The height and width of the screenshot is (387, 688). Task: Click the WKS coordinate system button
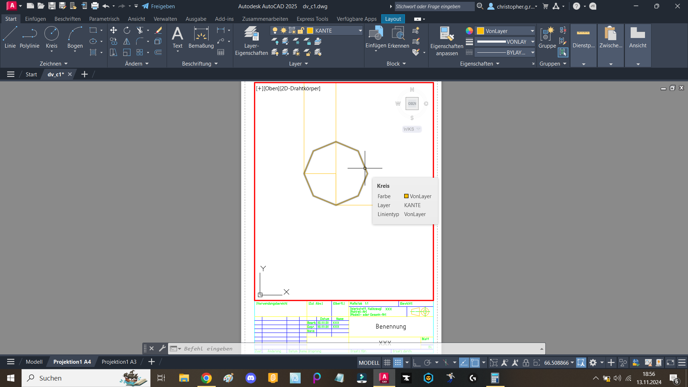(412, 129)
